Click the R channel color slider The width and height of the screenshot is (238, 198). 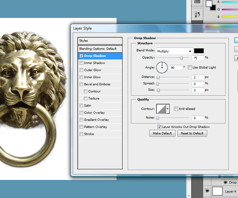point(230,2)
